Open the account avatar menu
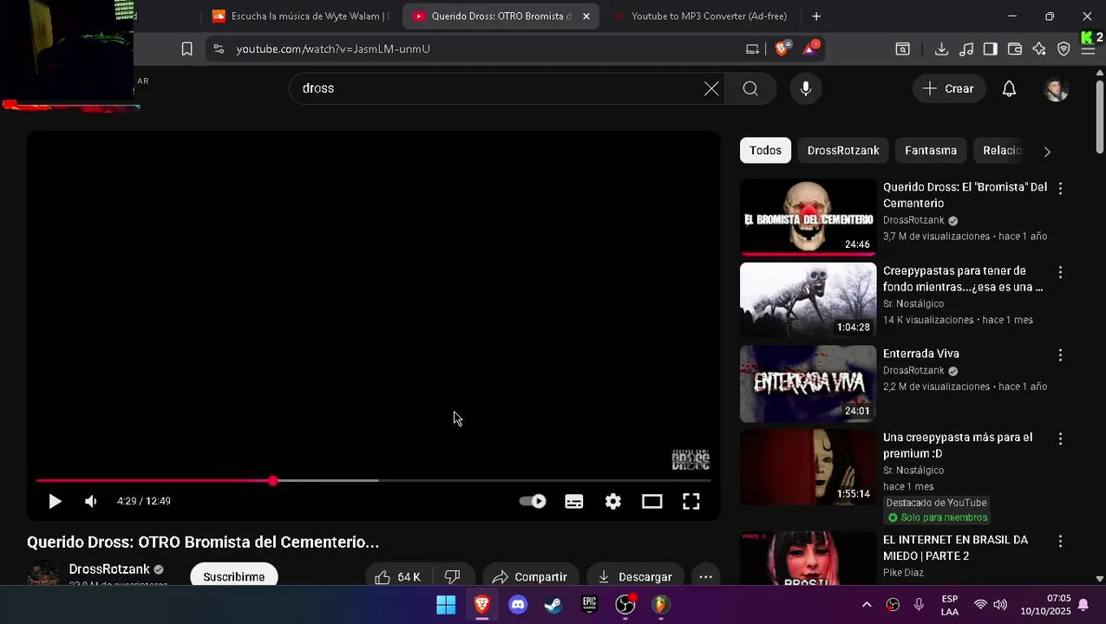Viewport: 1106px width, 624px height. pyautogui.click(x=1056, y=88)
